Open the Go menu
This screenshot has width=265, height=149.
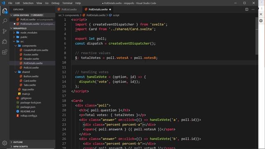point(47,3)
